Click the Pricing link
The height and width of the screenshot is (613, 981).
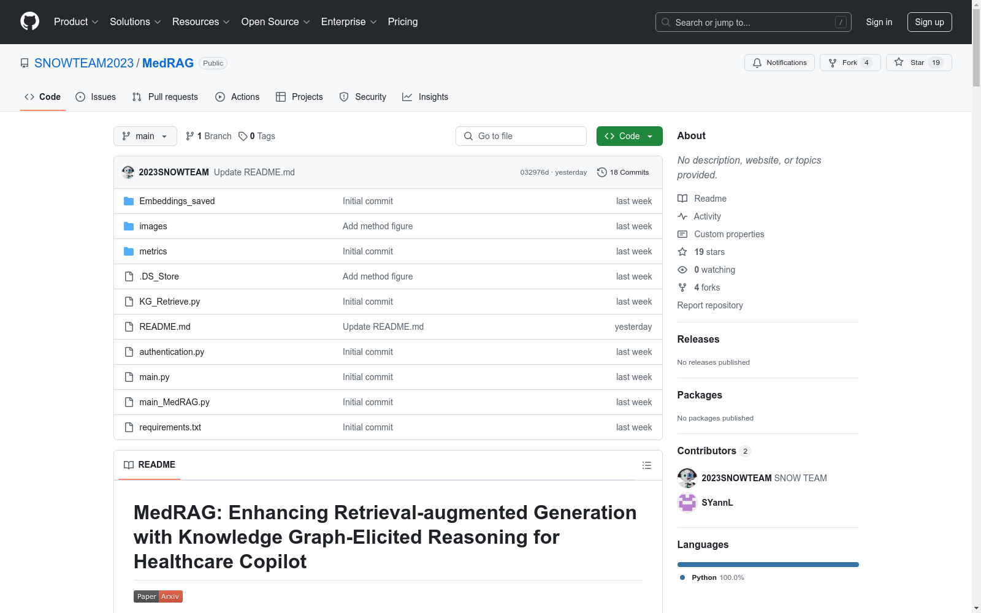[403, 21]
